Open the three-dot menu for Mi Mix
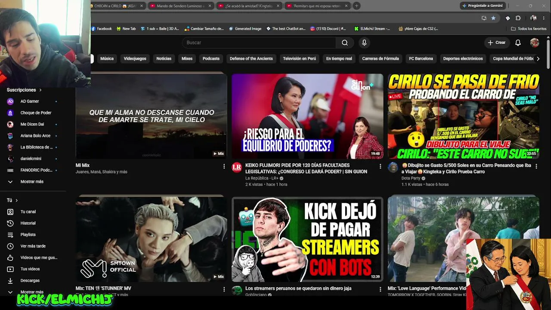The width and height of the screenshot is (551, 310). point(224,166)
